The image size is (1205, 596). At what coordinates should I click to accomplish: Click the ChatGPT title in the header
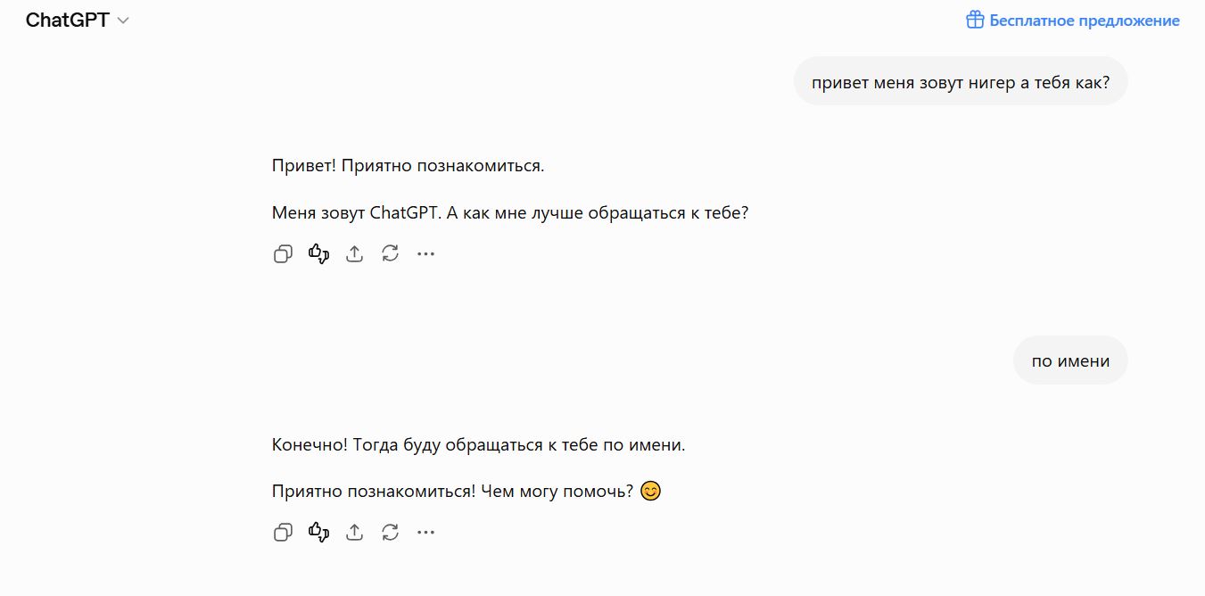68,21
